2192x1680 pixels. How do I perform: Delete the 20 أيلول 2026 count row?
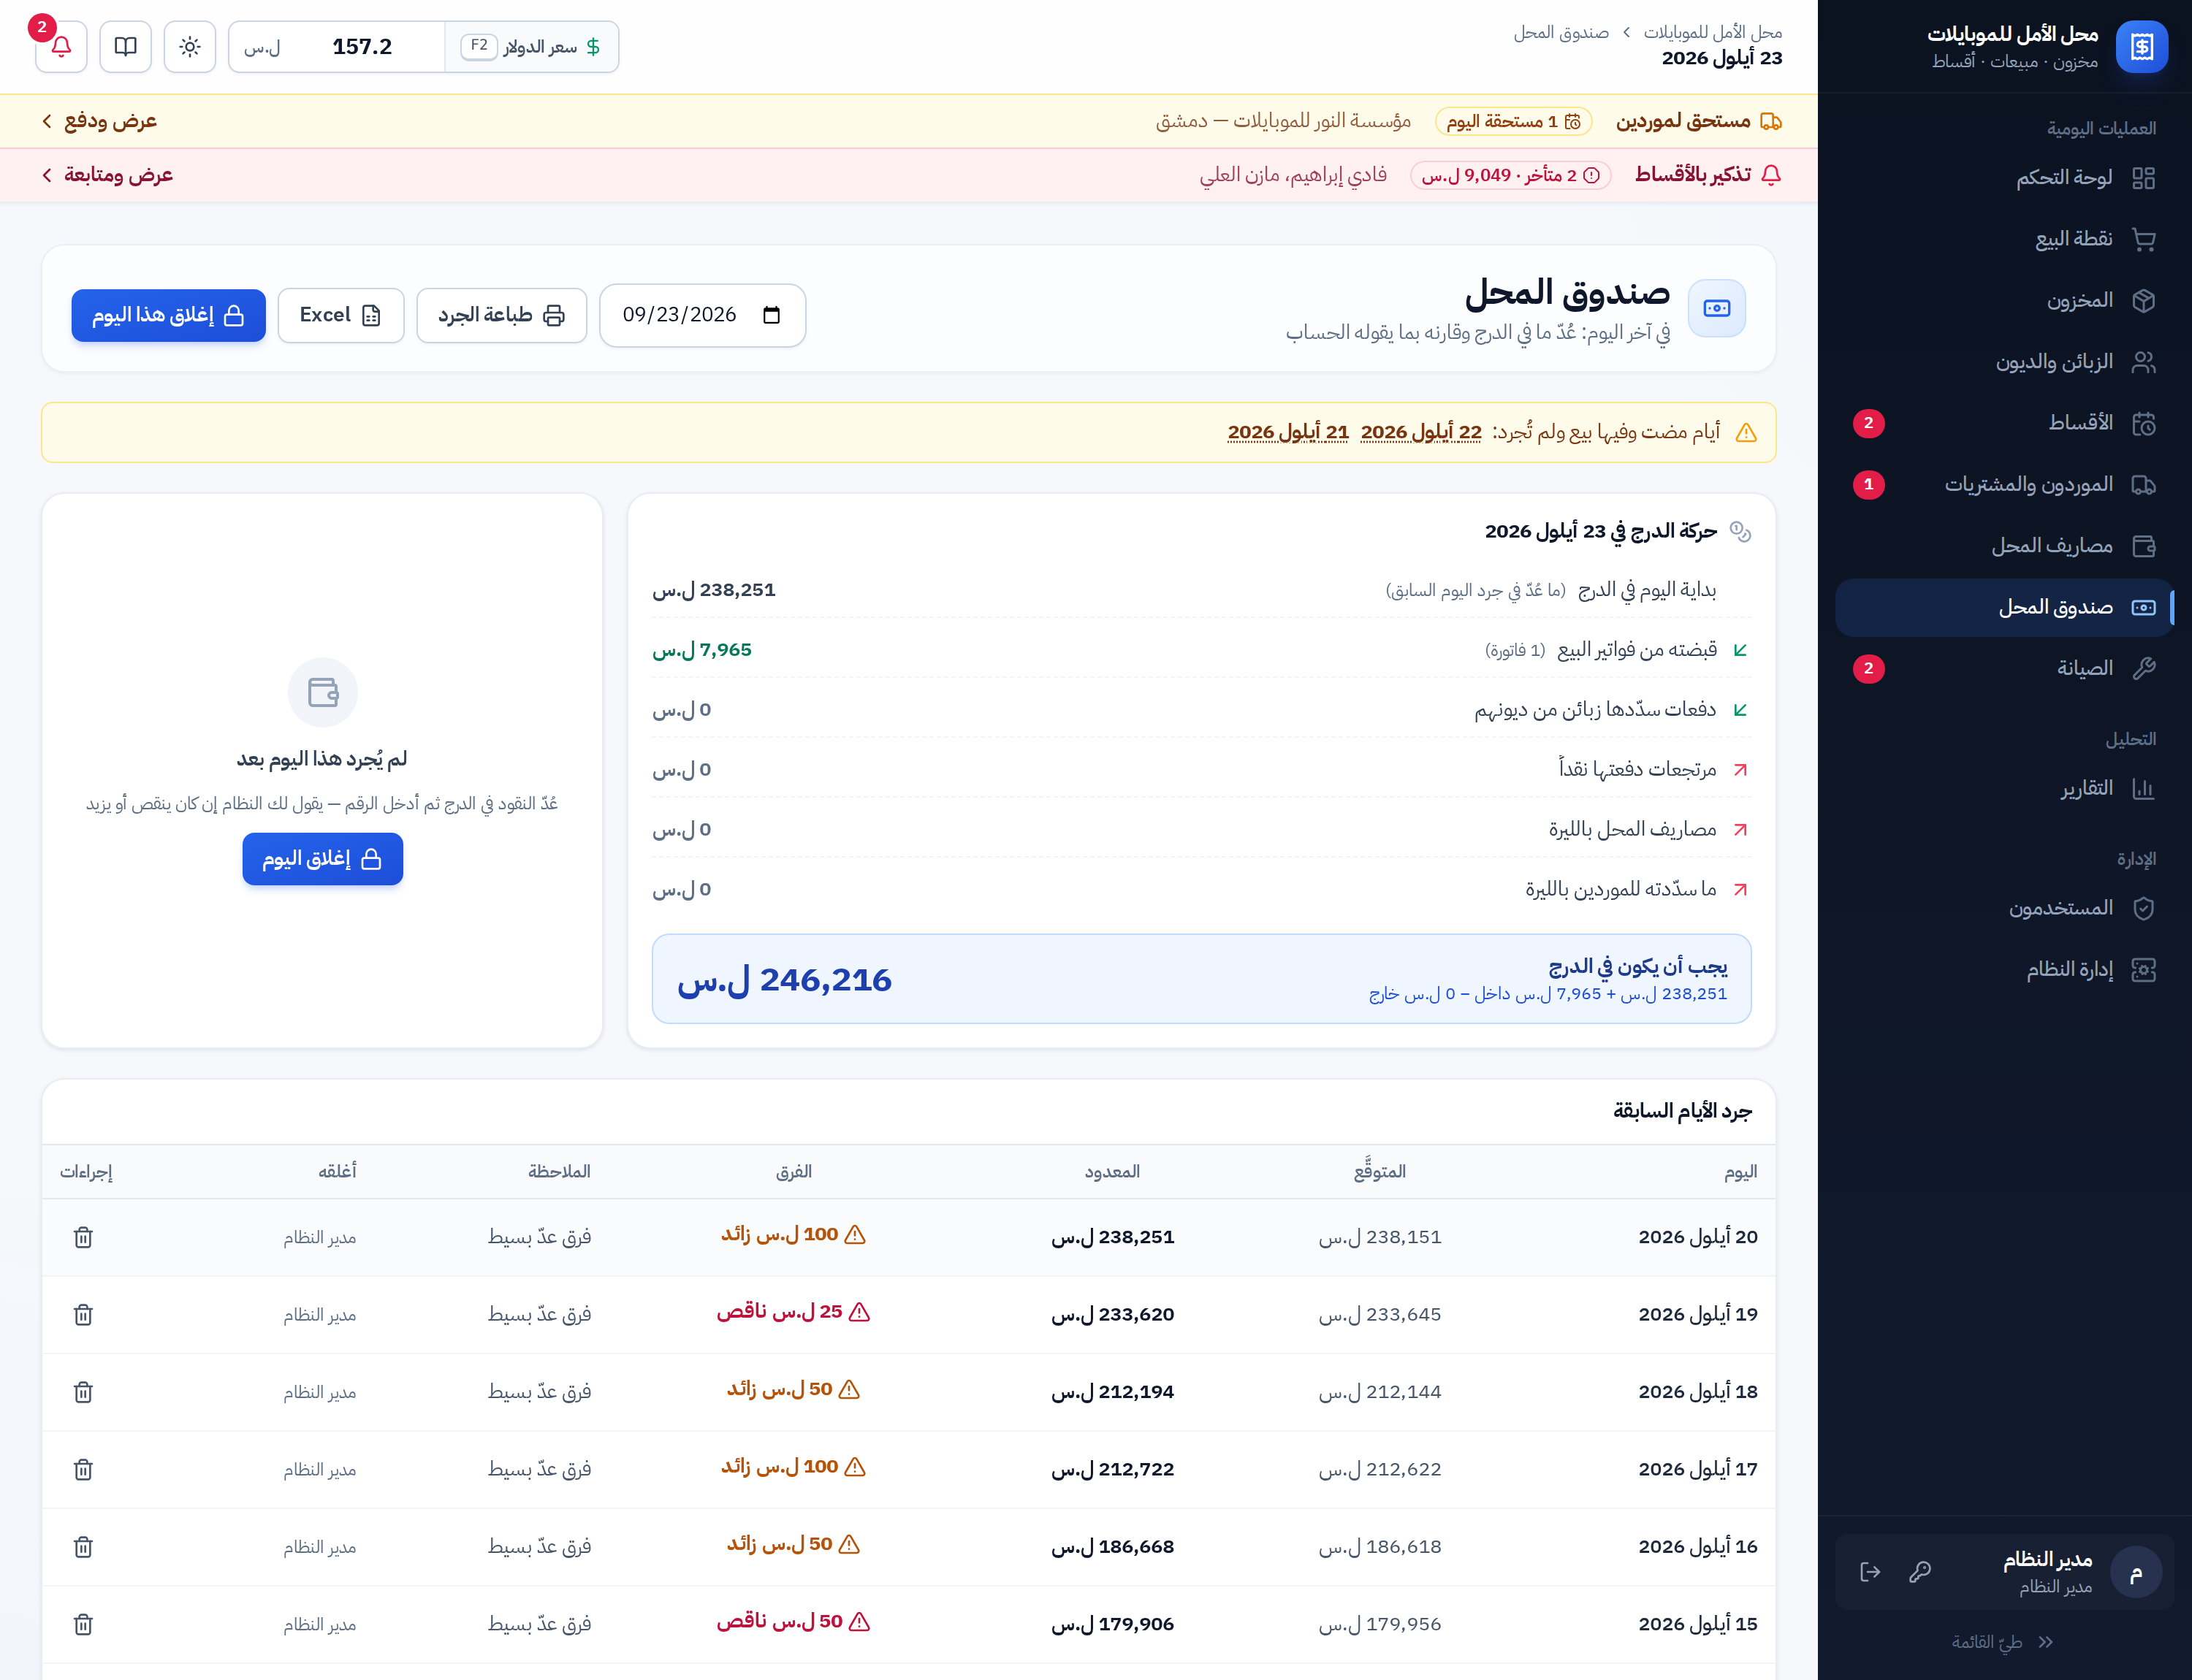(x=83, y=1238)
